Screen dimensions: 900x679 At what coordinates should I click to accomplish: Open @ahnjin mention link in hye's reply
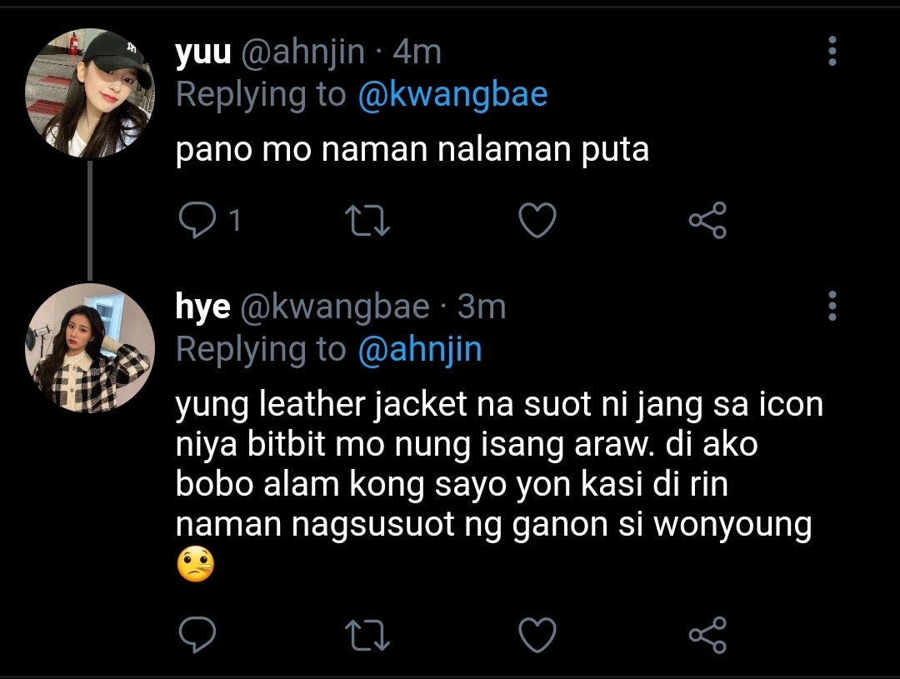pos(420,350)
